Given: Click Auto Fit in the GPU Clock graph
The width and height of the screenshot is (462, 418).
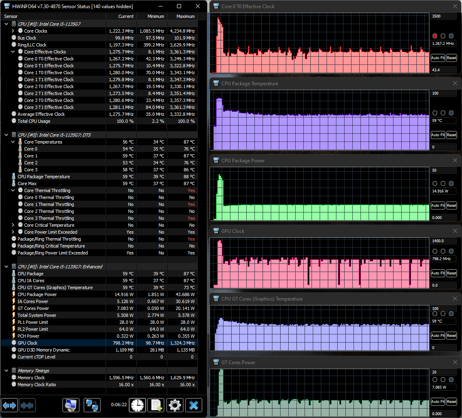Looking at the screenshot, I should 438,273.
